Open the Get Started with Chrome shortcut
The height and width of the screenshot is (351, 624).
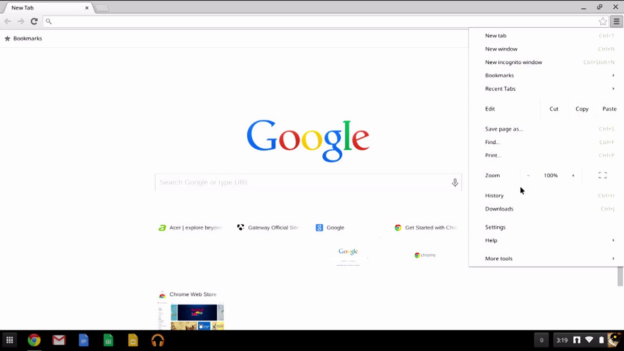pyautogui.click(x=427, y=228)
